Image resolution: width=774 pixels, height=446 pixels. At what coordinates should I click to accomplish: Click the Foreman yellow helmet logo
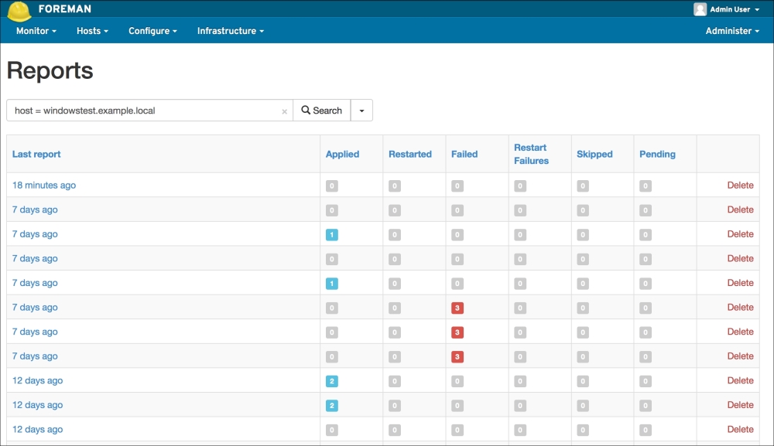pyautogui.click(x=19, y=10)
